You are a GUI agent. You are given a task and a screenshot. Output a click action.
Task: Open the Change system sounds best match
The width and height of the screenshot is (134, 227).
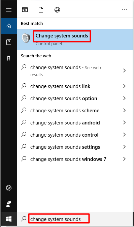pyautogui.click(x=75, y=39)
